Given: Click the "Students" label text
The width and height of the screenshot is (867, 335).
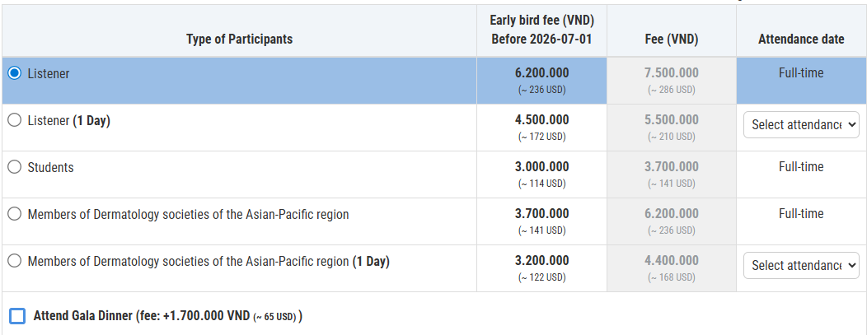Looking at the screenshot, I should click(50, 167).
